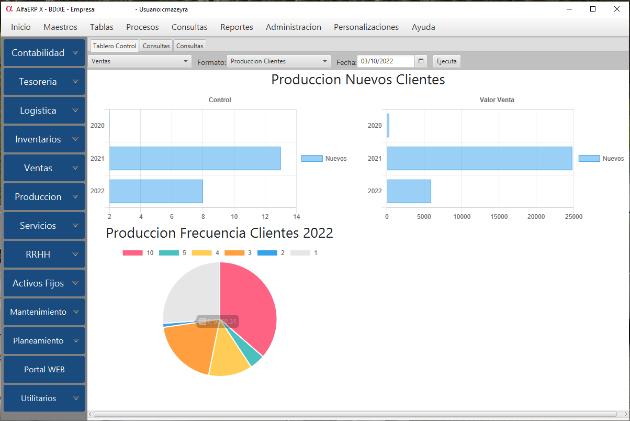Image resolution: width=630 pixels, height=421 pixels.
Task: Expand the Contabilidad sidebar chevron
Action: click(x=76, y=53)
